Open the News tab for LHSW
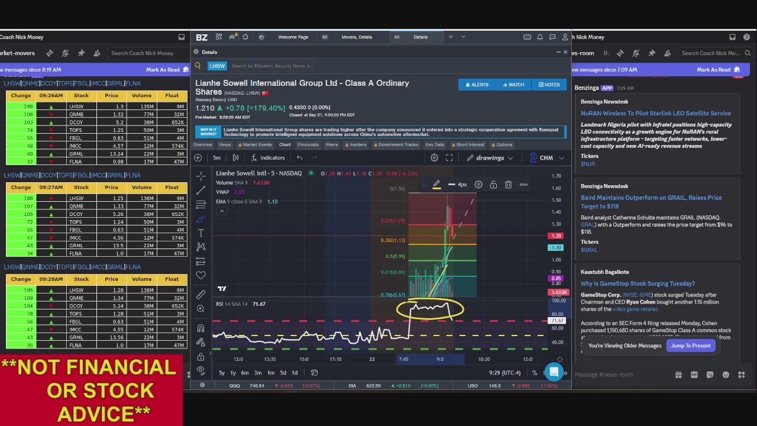This screenshot has height=426, width=757. (x=225, y=145)
